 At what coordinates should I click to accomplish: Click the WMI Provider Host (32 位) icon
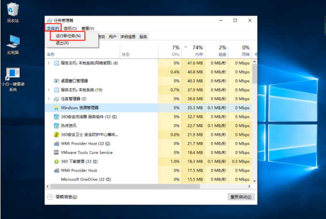pos(56,143)
